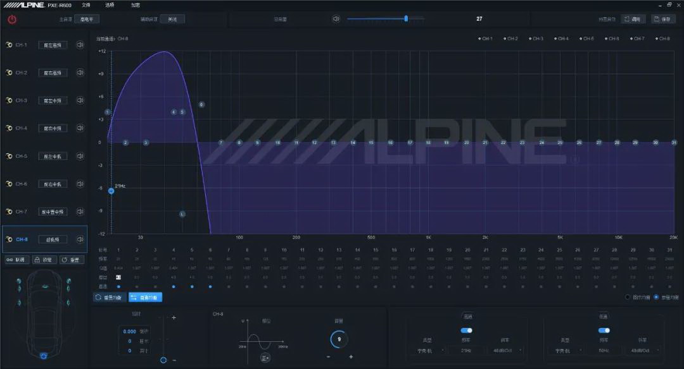684x369 pixels.
Task: Mute channel CH-8 speaker icon
Action: coord(80,239)
